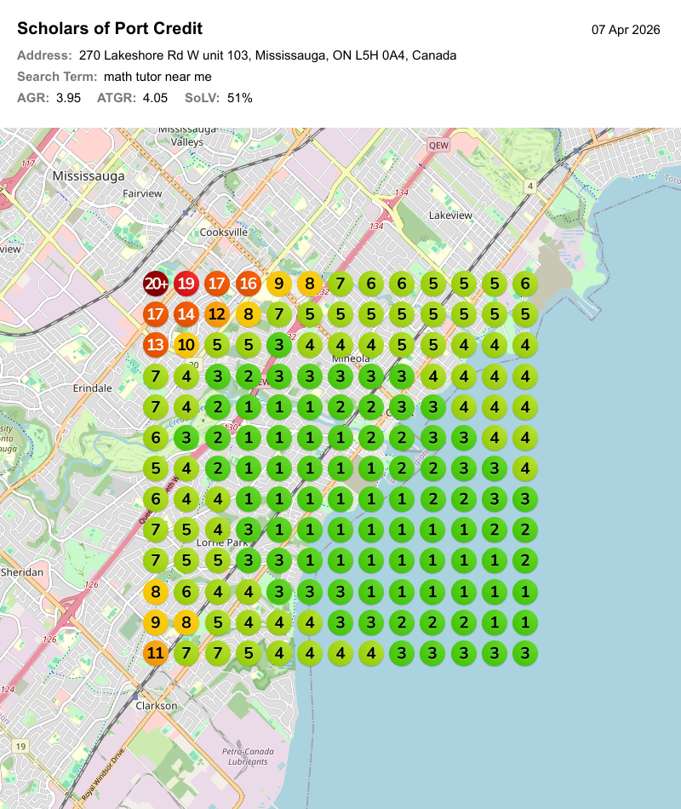This screenshot has height=809, width=681.
Task: Select the red 19 rank marker
Action: coord(186,284)
